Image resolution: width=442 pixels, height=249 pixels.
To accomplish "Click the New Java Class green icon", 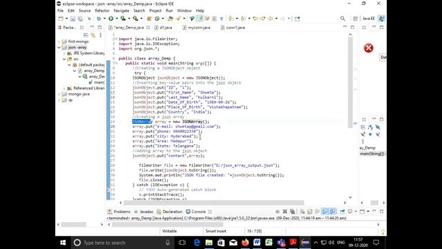I will [157, 19].
